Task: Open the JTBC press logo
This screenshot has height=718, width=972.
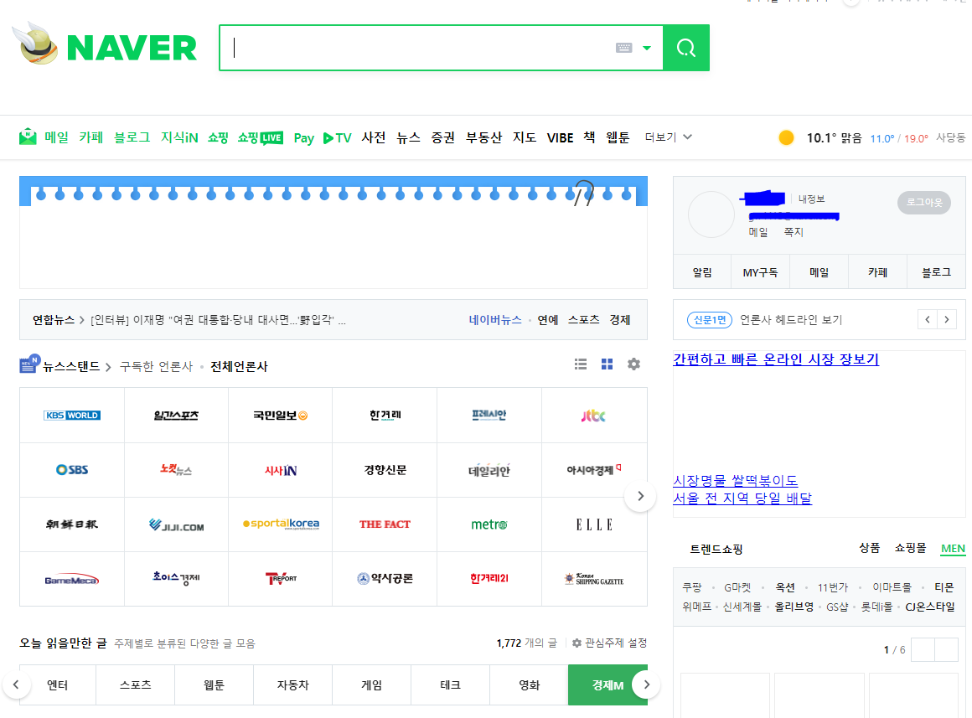Action: click(x=594, y=416)
